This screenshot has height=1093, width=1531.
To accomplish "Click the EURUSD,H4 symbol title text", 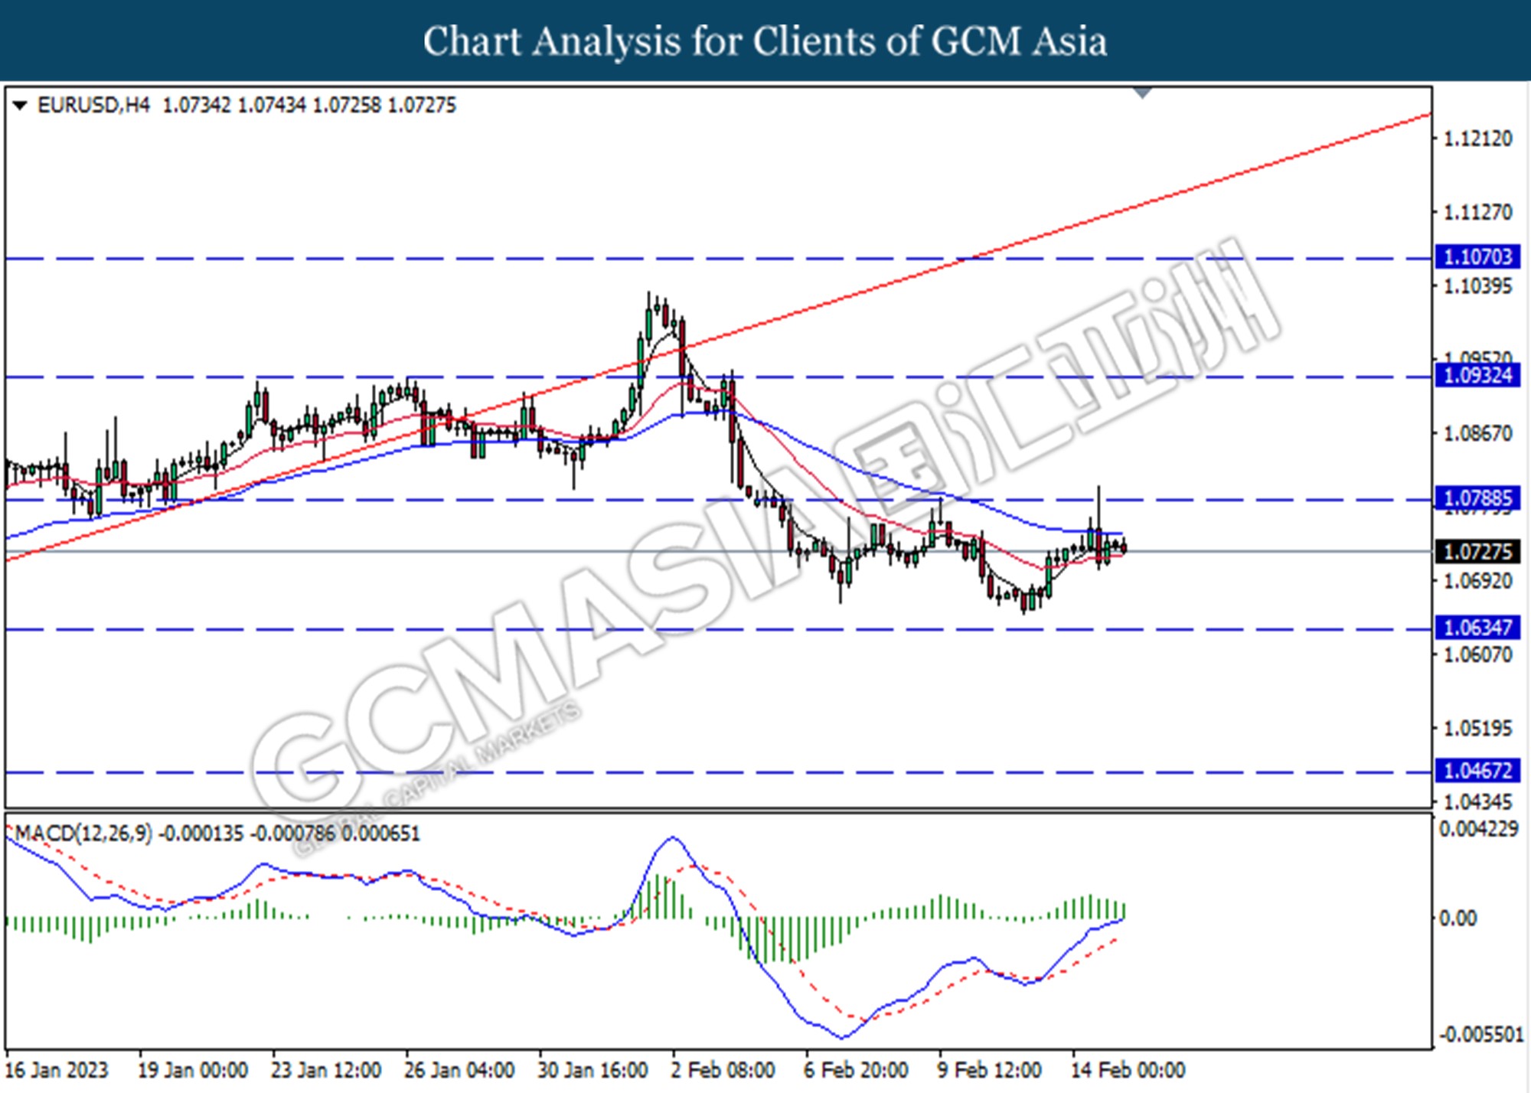I will (93, 106).
